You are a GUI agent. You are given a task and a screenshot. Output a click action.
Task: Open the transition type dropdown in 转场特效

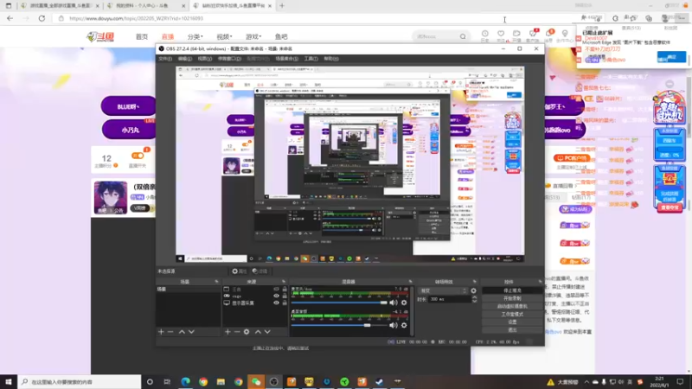click(443, 290)
